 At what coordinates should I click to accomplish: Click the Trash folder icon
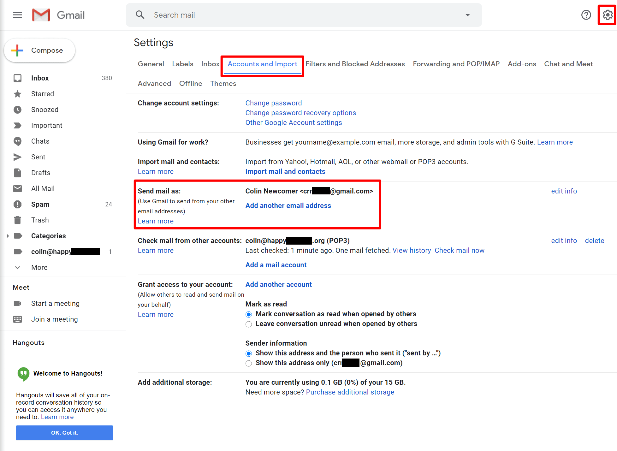click(18, 220)
